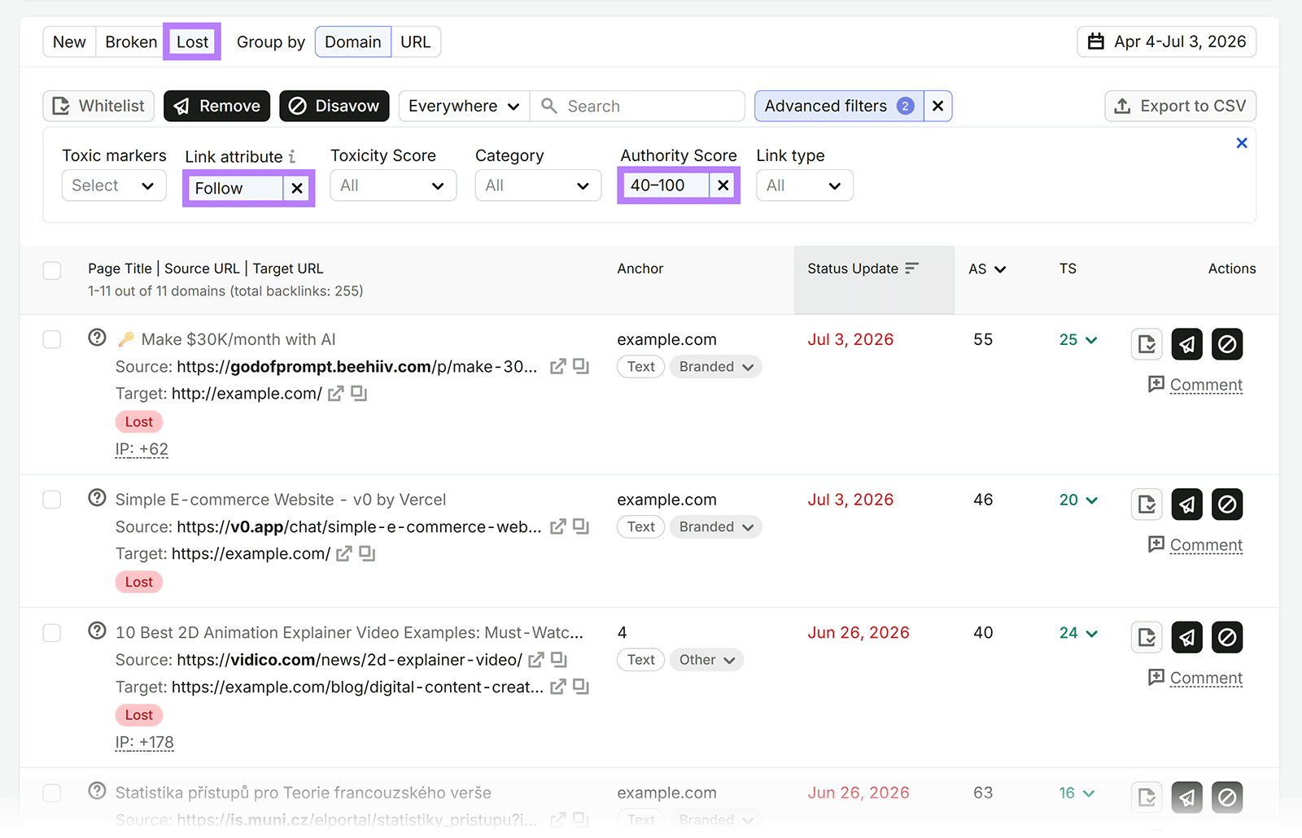Screen dimensions: 1302x838
Task: Open the Everywhere dropdown
Action: pyautogui.click(x=464, y=106)
